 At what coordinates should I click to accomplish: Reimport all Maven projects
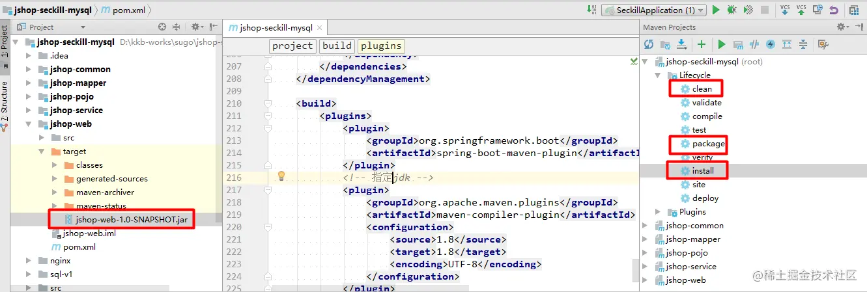click(x=649, y=44)
